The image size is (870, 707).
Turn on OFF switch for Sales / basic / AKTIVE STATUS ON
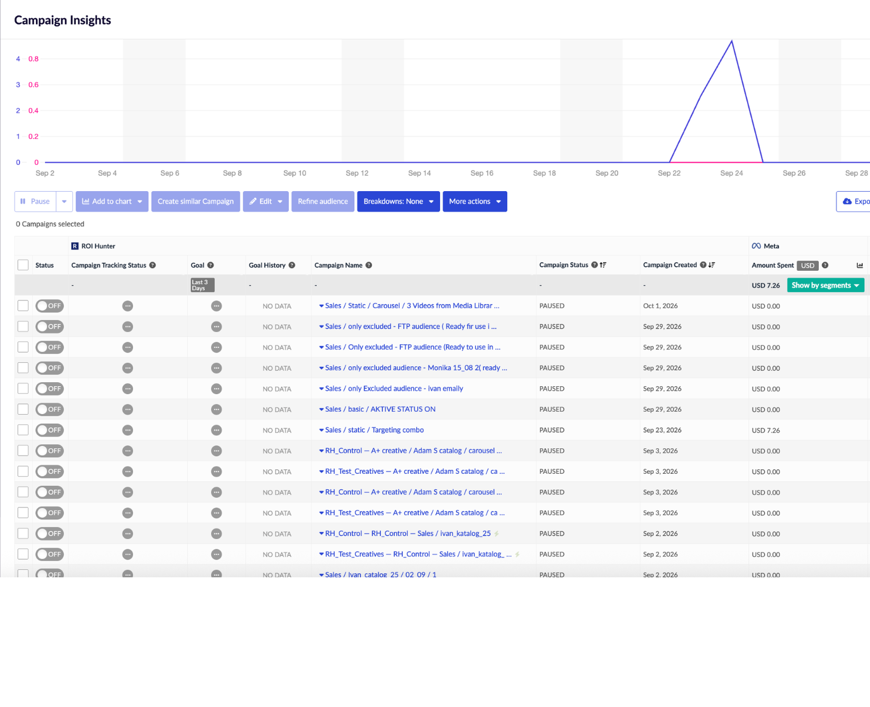tap(49, 410)
